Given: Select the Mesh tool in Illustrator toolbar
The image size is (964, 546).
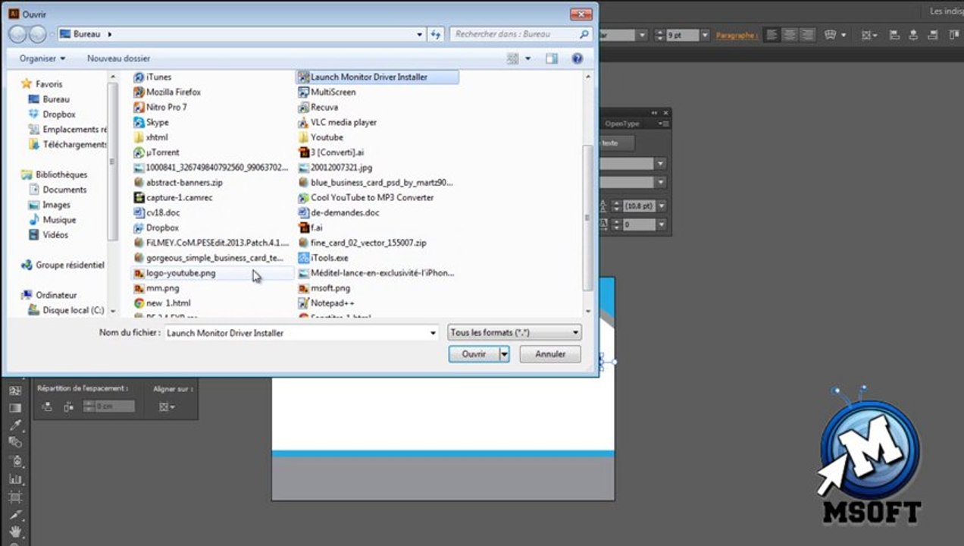Looking at the screenshot, I should pyautogui.click(x=15, y=391).
